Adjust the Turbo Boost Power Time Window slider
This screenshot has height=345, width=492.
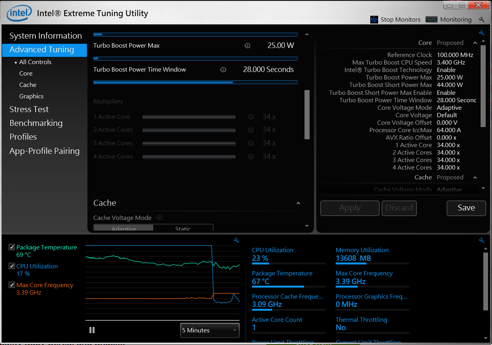[233, 82]
